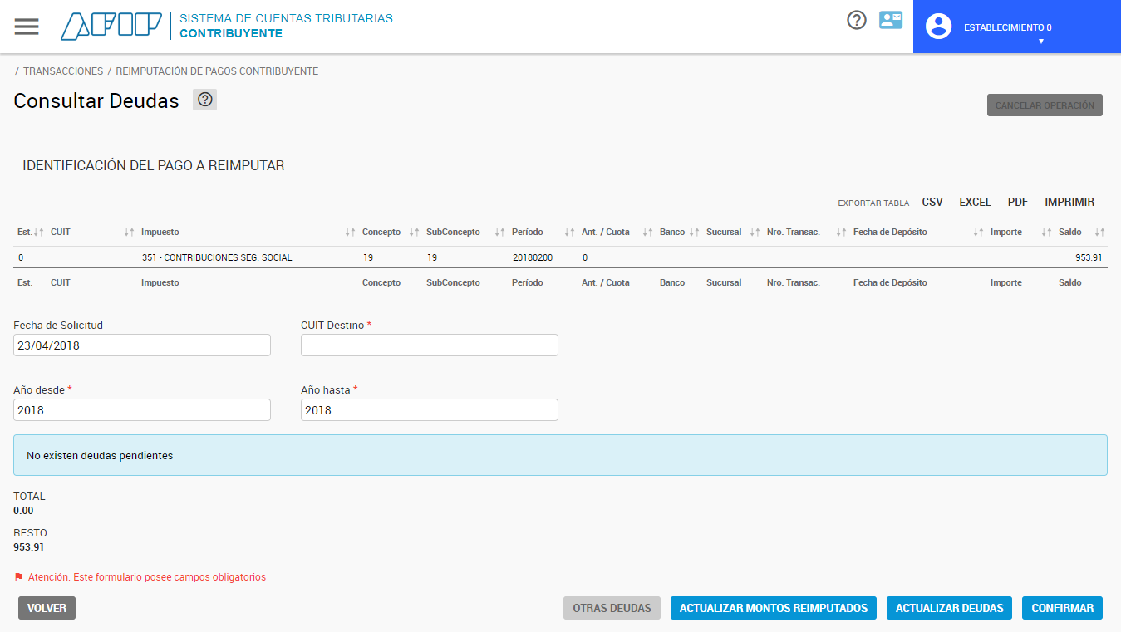
Task: Focus the Año hasta field
Action: [x=430, y=410]
